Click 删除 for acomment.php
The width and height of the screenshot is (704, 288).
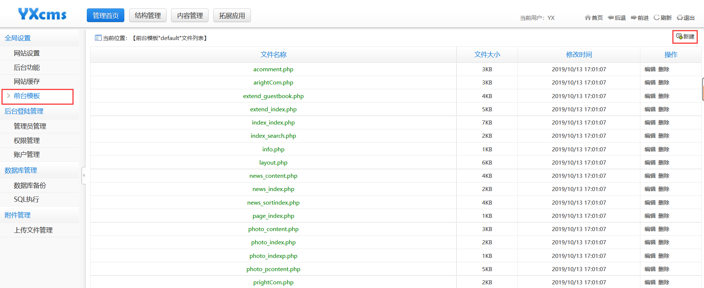(x=664, y=69)
